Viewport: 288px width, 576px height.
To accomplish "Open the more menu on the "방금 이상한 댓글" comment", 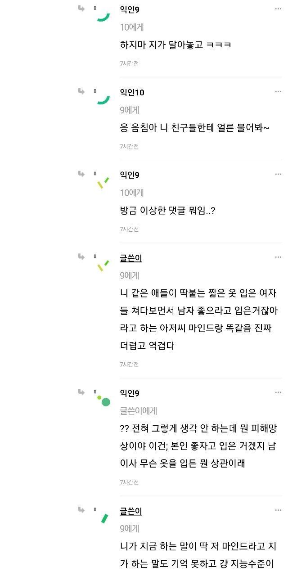I will pos(278,174).
